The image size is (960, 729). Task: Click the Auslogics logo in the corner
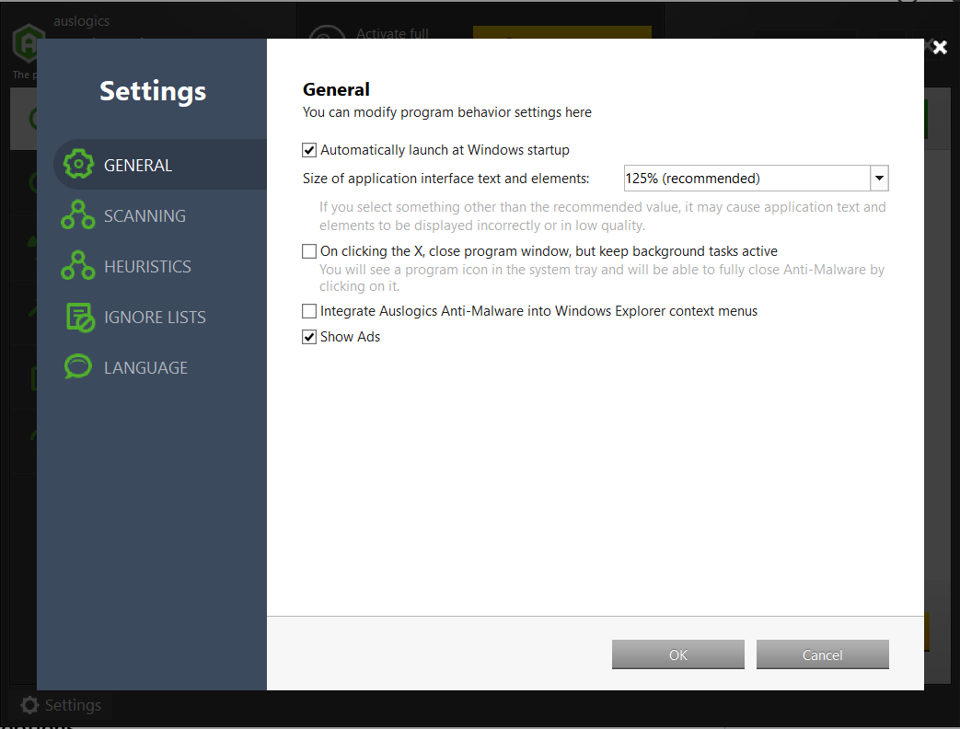(x=28, y=41)
